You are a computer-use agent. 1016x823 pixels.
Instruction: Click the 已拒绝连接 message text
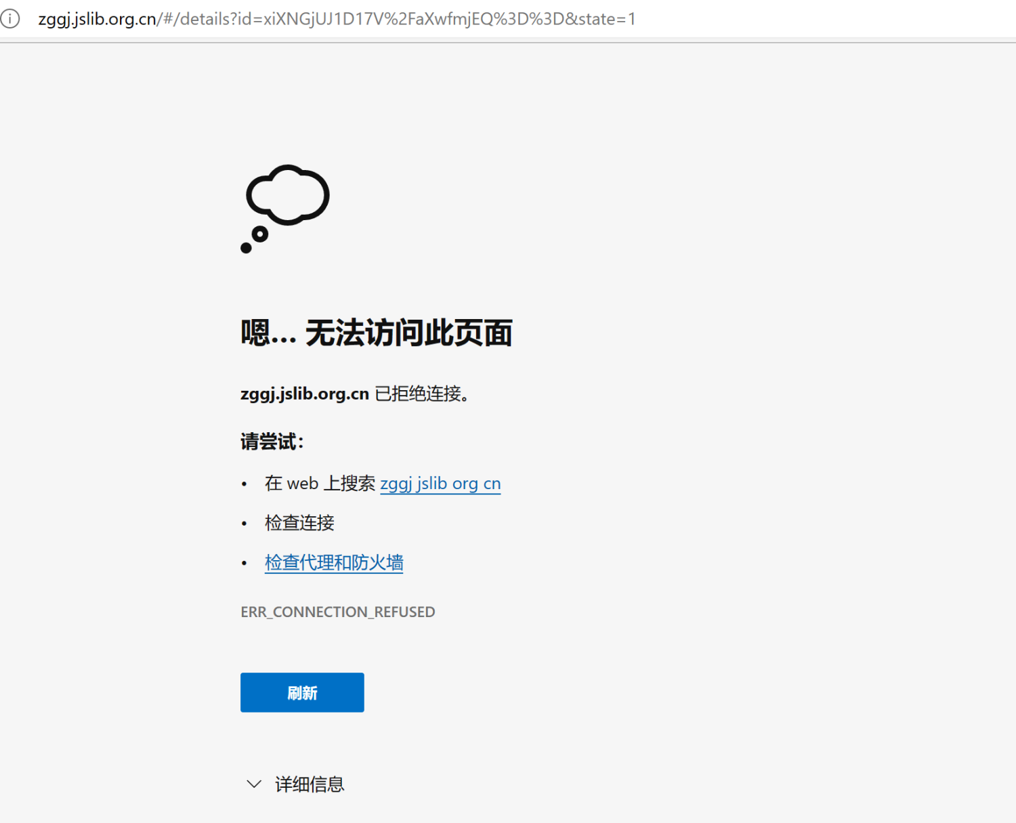coord(421,394)
